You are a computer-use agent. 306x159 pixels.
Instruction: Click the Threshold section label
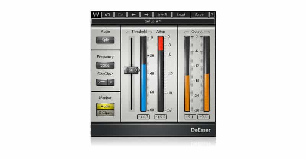click(139, 32)
